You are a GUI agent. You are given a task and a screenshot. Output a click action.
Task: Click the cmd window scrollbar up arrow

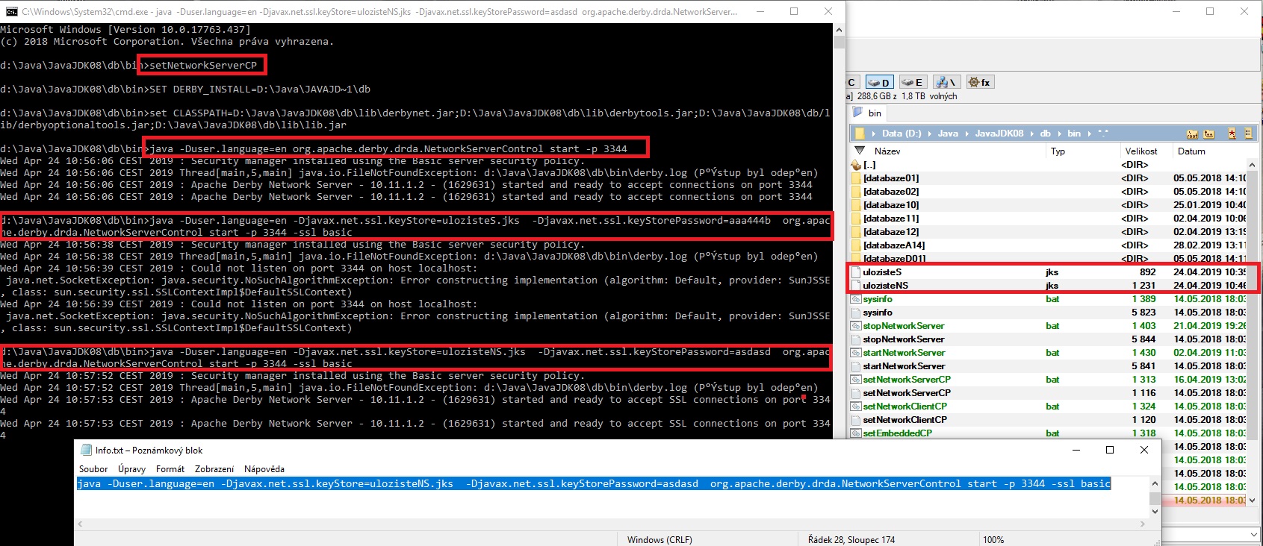[839, 30]
